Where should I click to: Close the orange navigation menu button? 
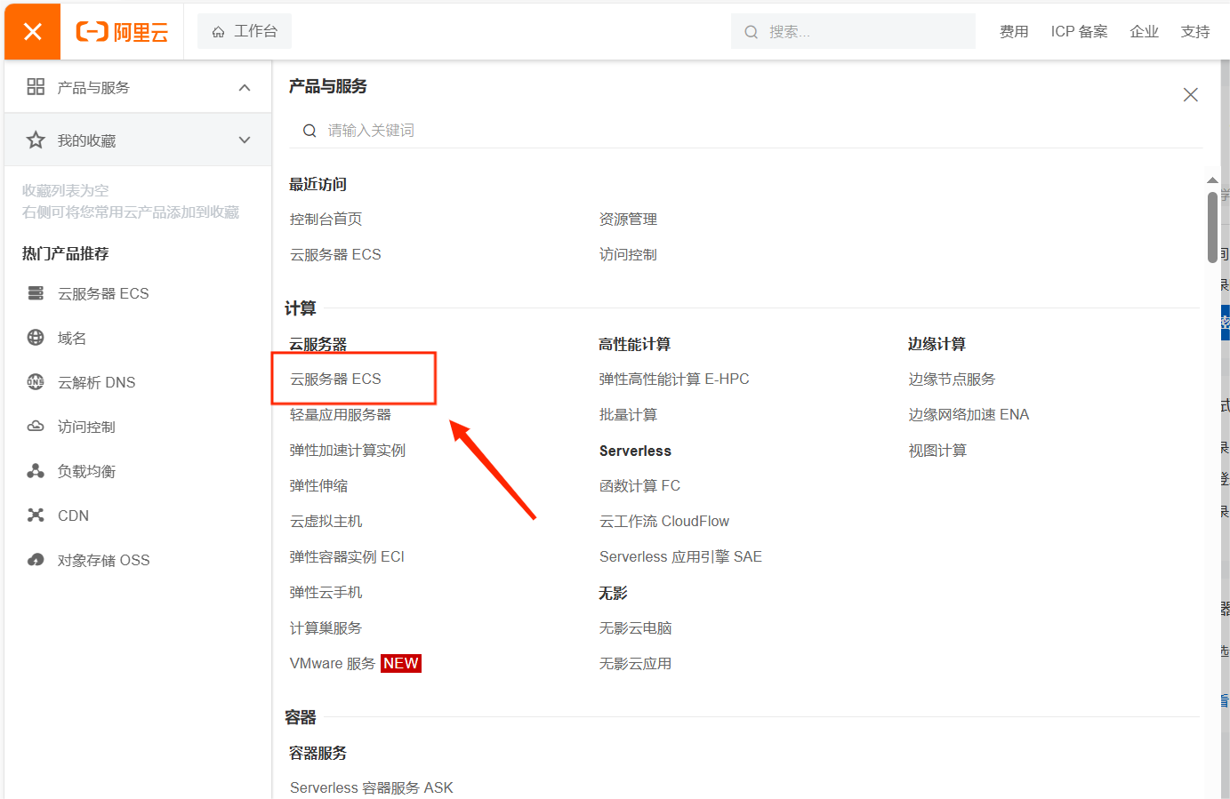click(33, 32)
